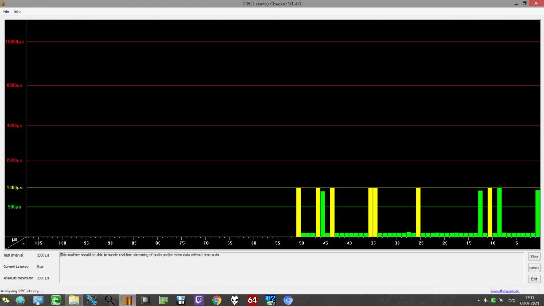Open the seashell icon in the taskbar
Screen dimensions: 544x306
pos(20,300)
